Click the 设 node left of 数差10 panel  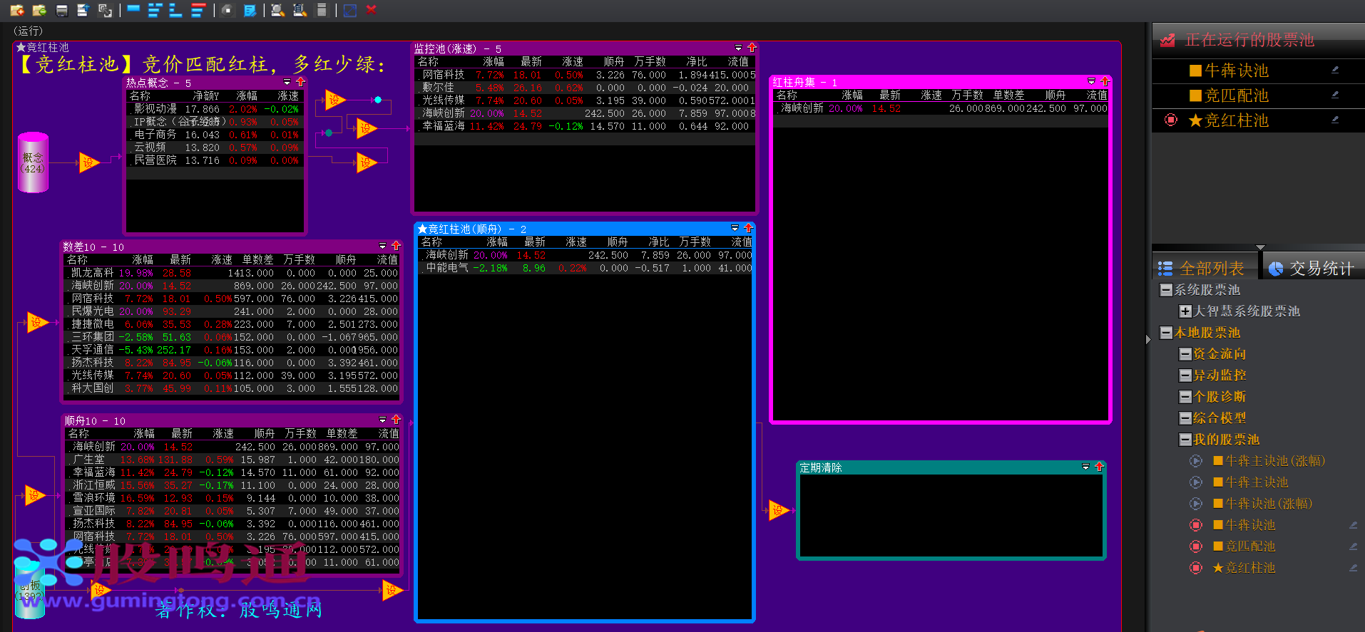click(x=36, y=323)
